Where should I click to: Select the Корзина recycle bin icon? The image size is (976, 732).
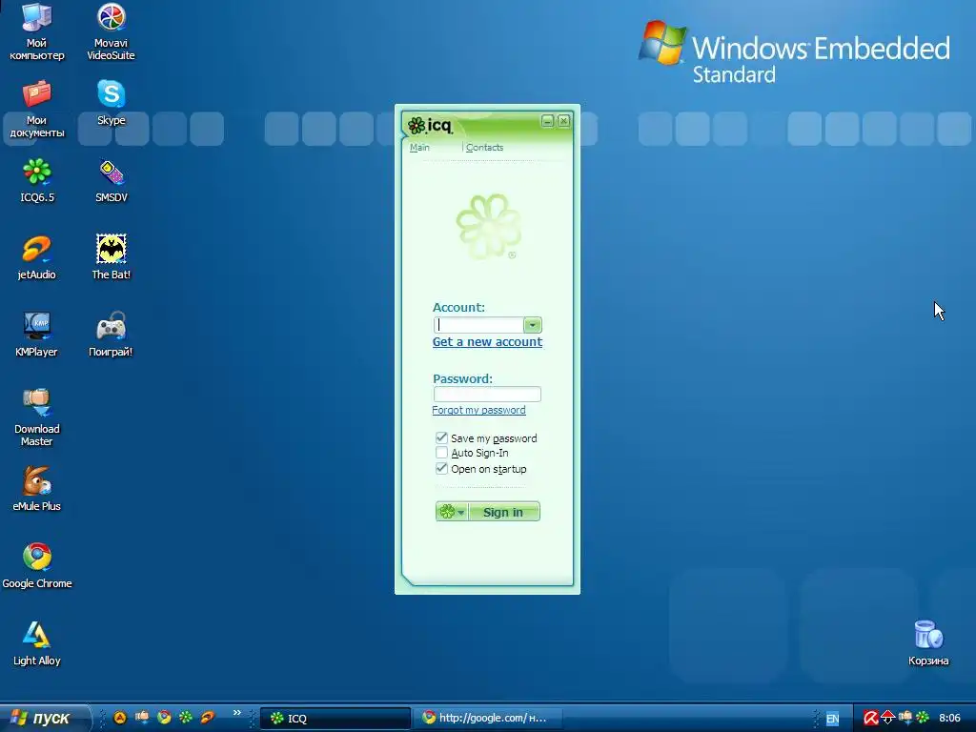(x=928, y=643)
